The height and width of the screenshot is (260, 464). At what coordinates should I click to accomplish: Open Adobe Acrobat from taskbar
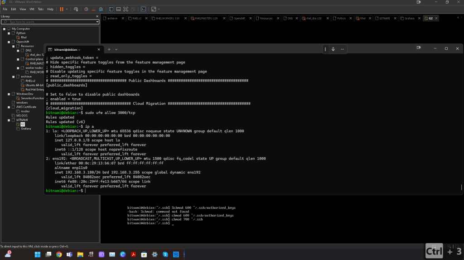click(x=134, y=255)
